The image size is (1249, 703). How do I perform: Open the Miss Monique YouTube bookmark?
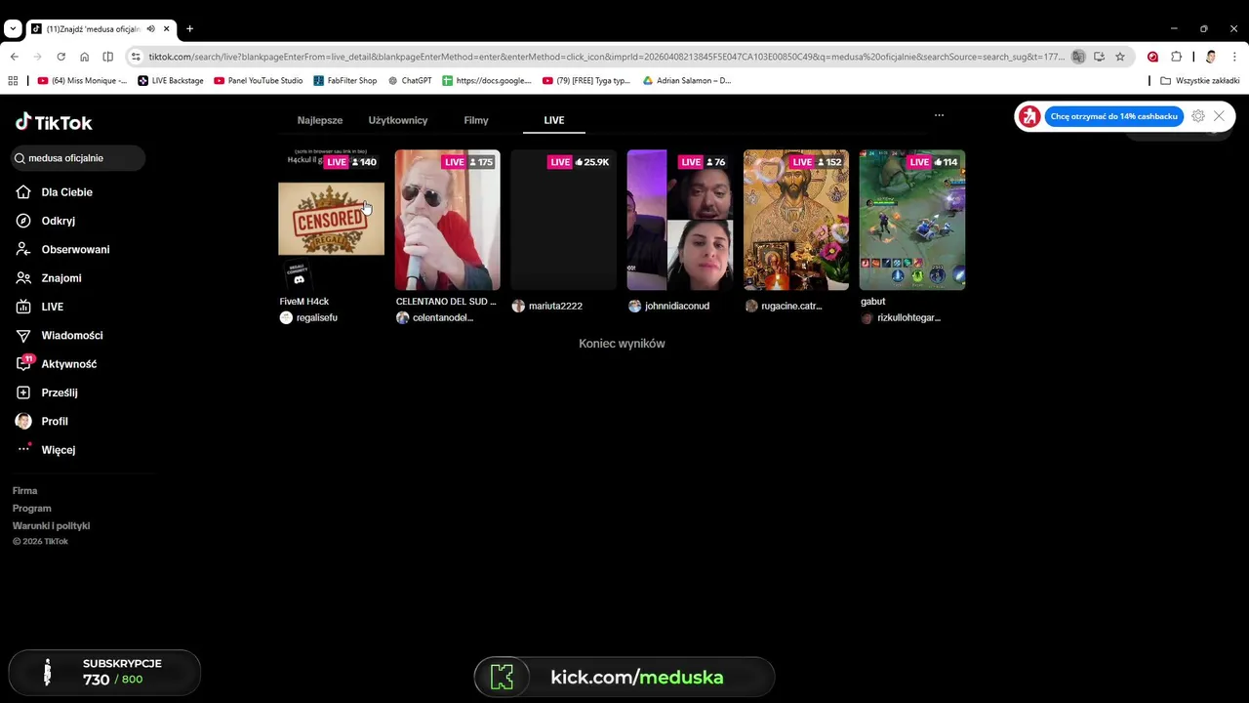pos(82,81)
